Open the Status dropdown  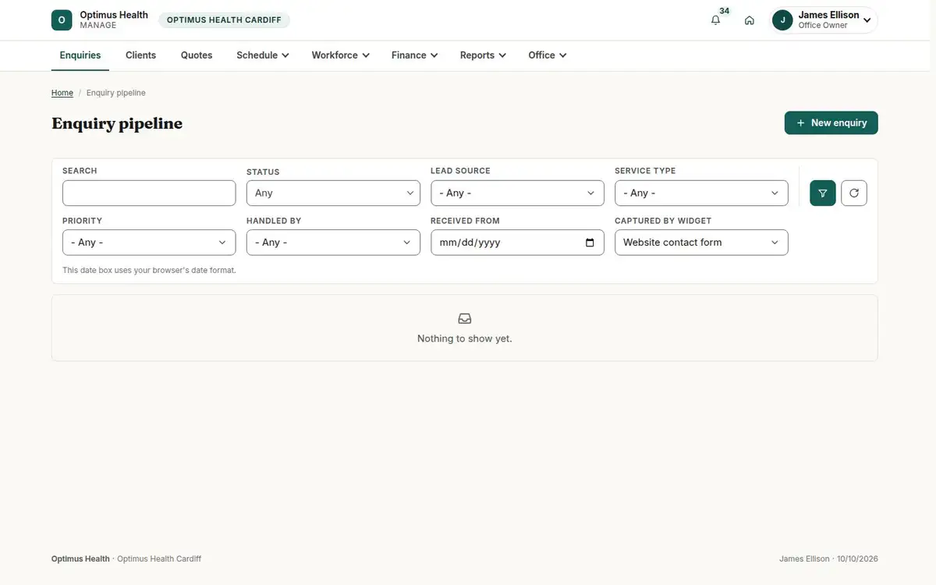[333, 193]
